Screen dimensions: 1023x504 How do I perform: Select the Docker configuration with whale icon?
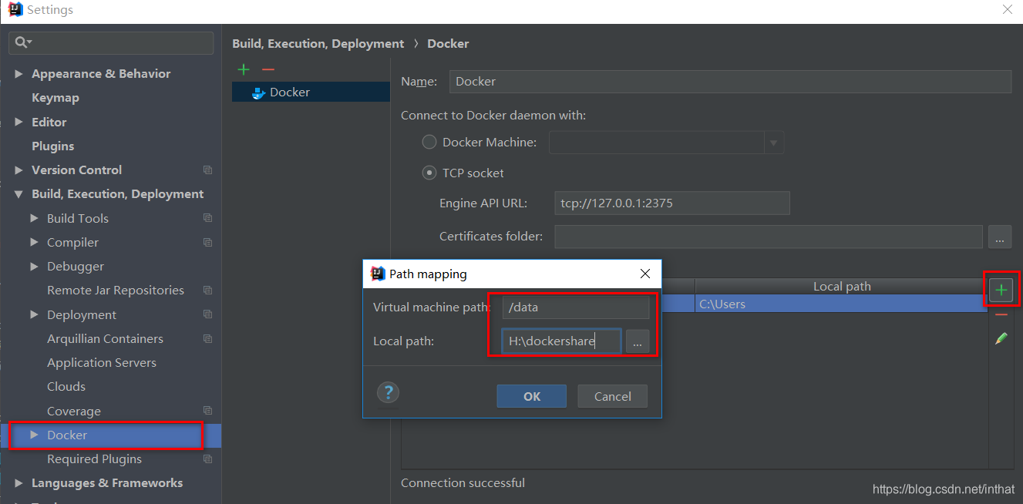click(311, 92)
